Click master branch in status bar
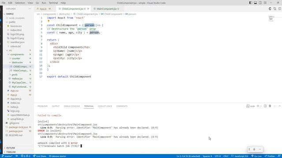Viewport: 282px width, 158px height. (x=7, y=156)
